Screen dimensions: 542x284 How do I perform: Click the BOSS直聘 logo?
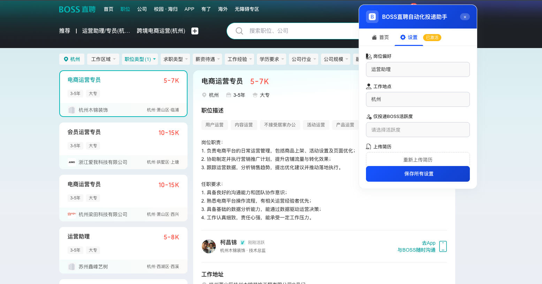tap(77, 9)
